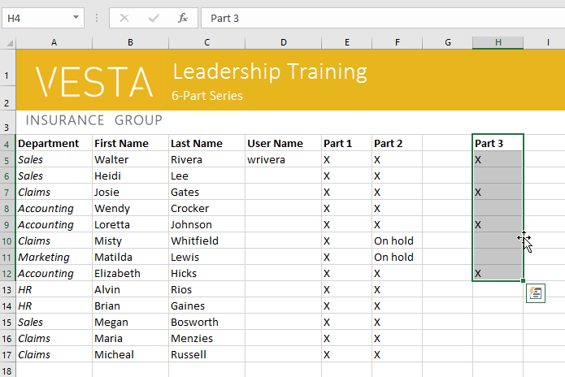Click the Select All corner triangle
The width and height of the screenshot is (565, 377).
tap(8, 42)
